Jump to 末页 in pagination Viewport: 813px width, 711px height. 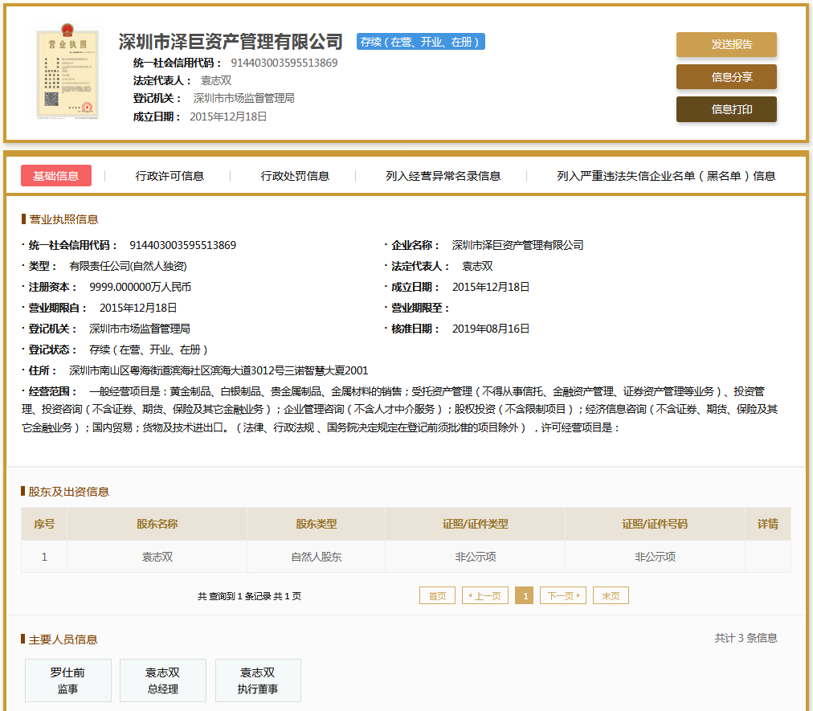tap(611, 595)
